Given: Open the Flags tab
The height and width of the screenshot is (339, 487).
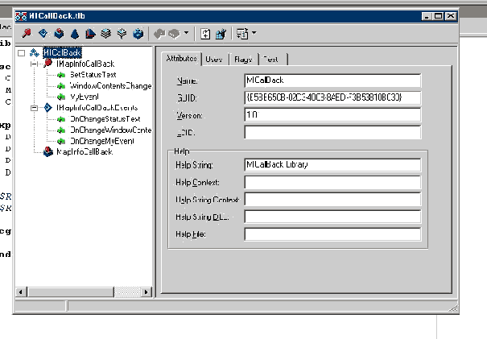Looking at the screenshot, I should pos(242,59).
